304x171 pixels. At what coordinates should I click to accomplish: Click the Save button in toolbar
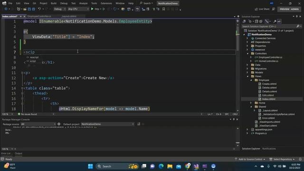tap(29, 9)
